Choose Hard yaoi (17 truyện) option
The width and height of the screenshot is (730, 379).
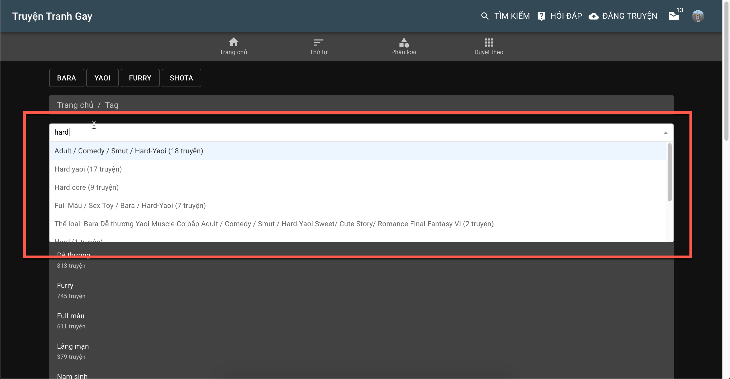[x=88, y=169]
